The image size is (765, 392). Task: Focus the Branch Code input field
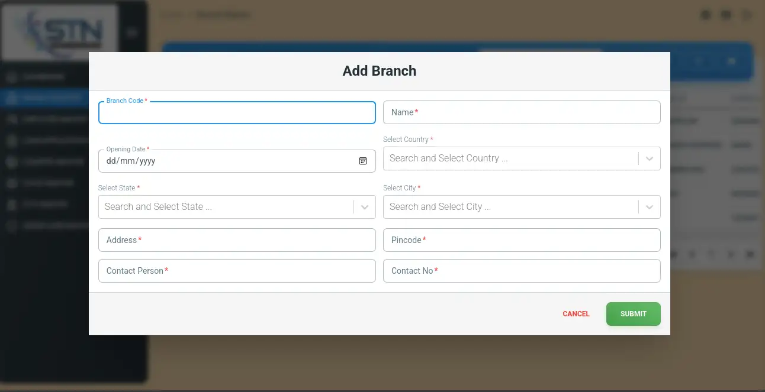click(x=237, y=113)
